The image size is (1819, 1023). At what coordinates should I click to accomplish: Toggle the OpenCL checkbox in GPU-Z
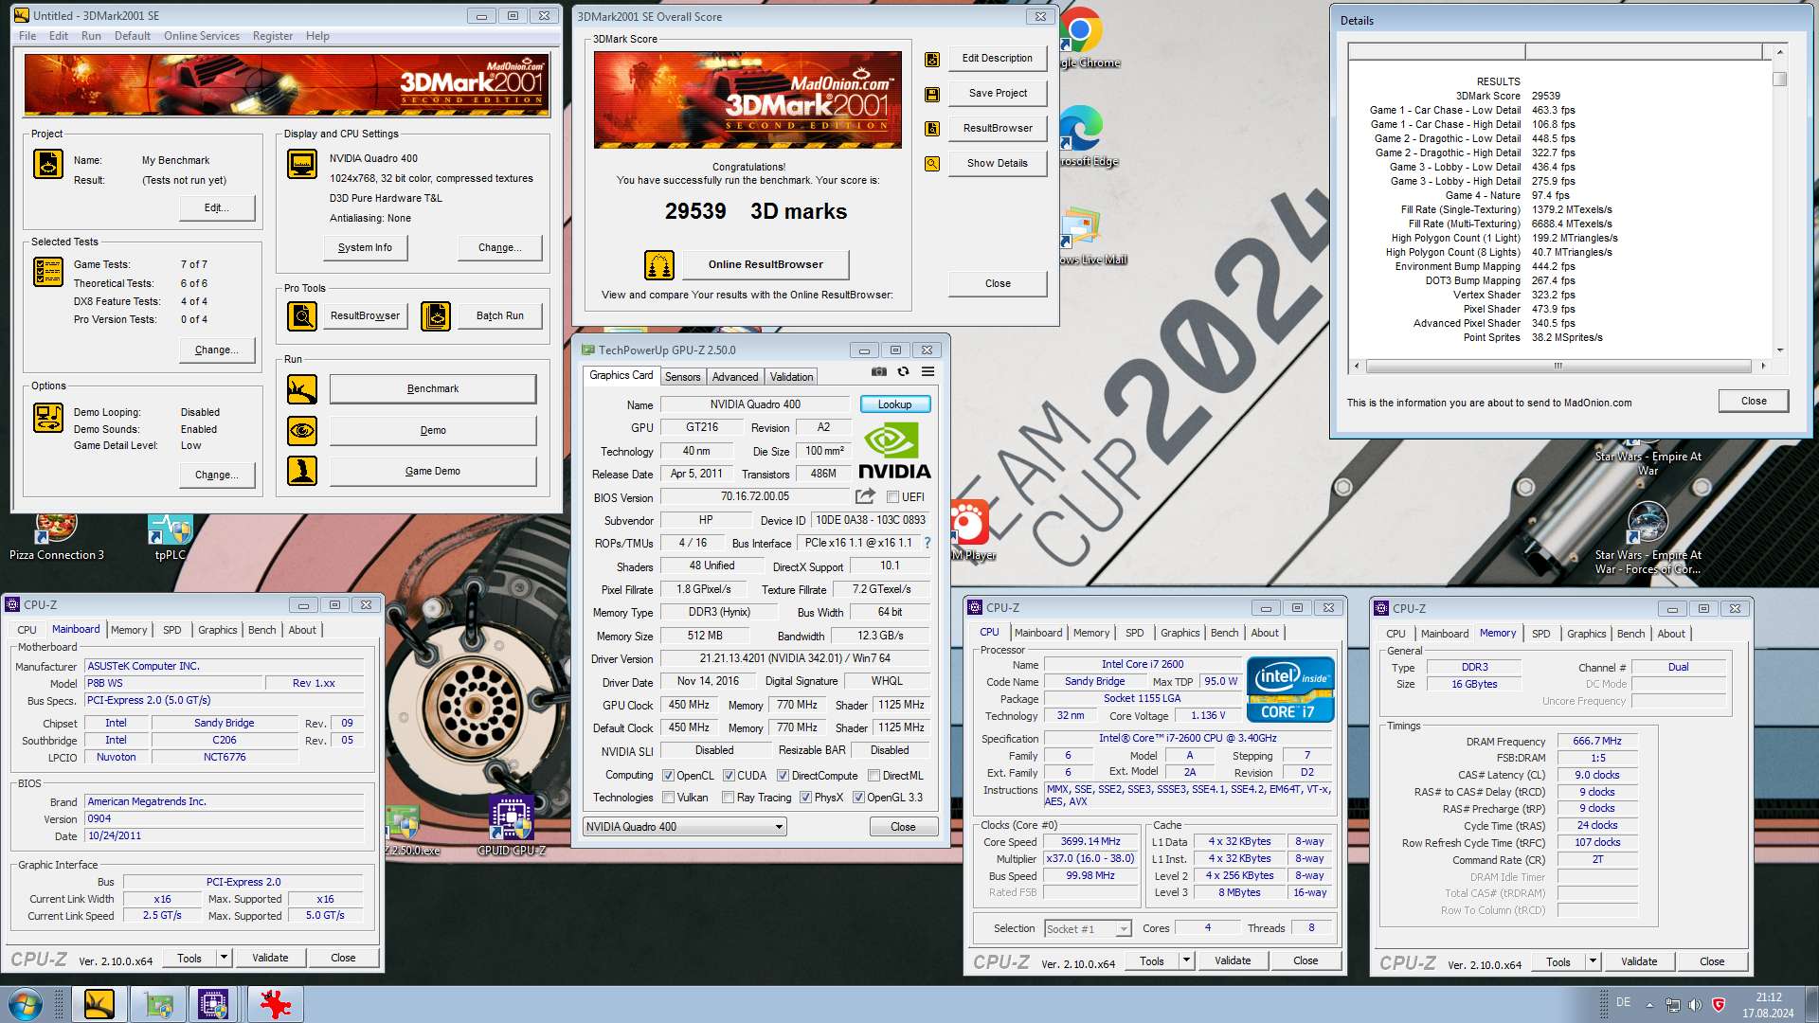669,776
